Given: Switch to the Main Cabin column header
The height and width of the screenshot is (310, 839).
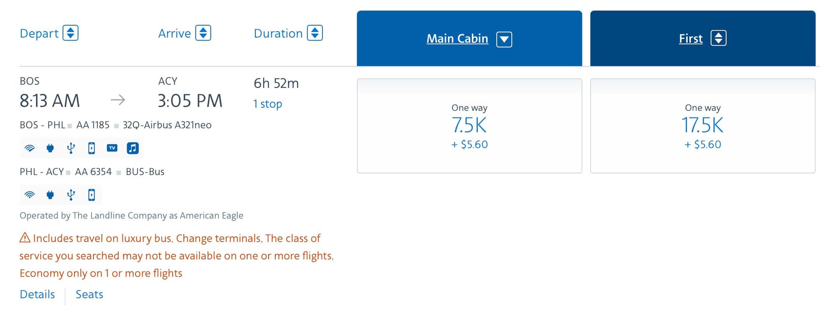Looking at the screenshot, I should (457, 38).
